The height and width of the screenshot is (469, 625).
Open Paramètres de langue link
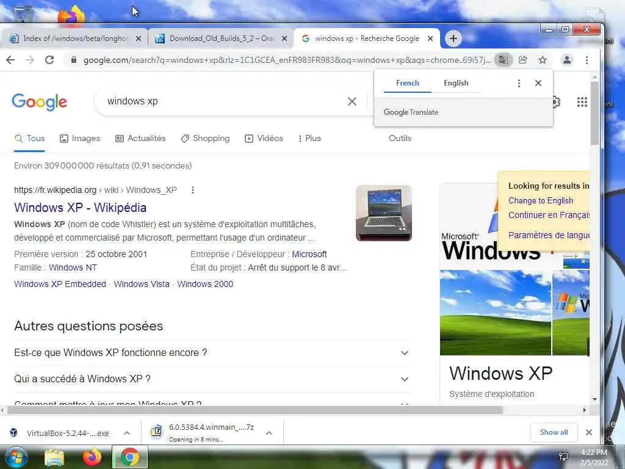point(549,235)
